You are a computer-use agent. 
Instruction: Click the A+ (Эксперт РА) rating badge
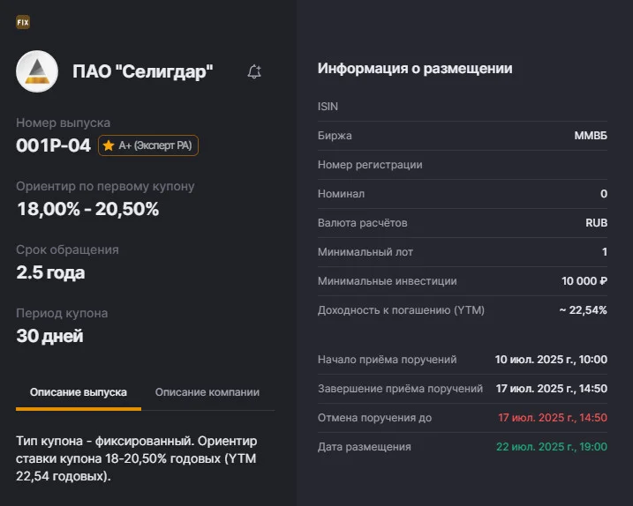pyautogui.click(x=148, y=145)
